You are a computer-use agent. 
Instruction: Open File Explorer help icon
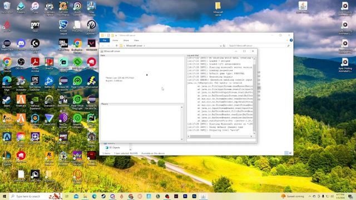point(291,40)
